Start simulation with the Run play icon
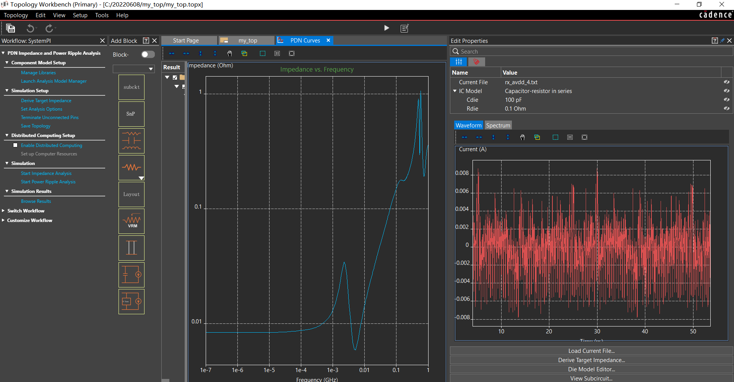This screenshot has width=734, height=382. coord(386,28)
